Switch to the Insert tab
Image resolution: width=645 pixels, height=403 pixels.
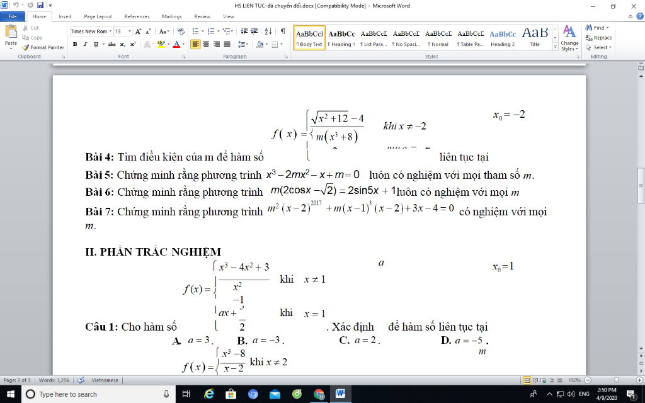coord(65,16)
